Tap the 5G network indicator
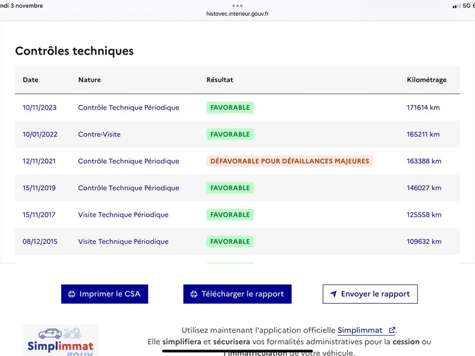 coord(467,5)
